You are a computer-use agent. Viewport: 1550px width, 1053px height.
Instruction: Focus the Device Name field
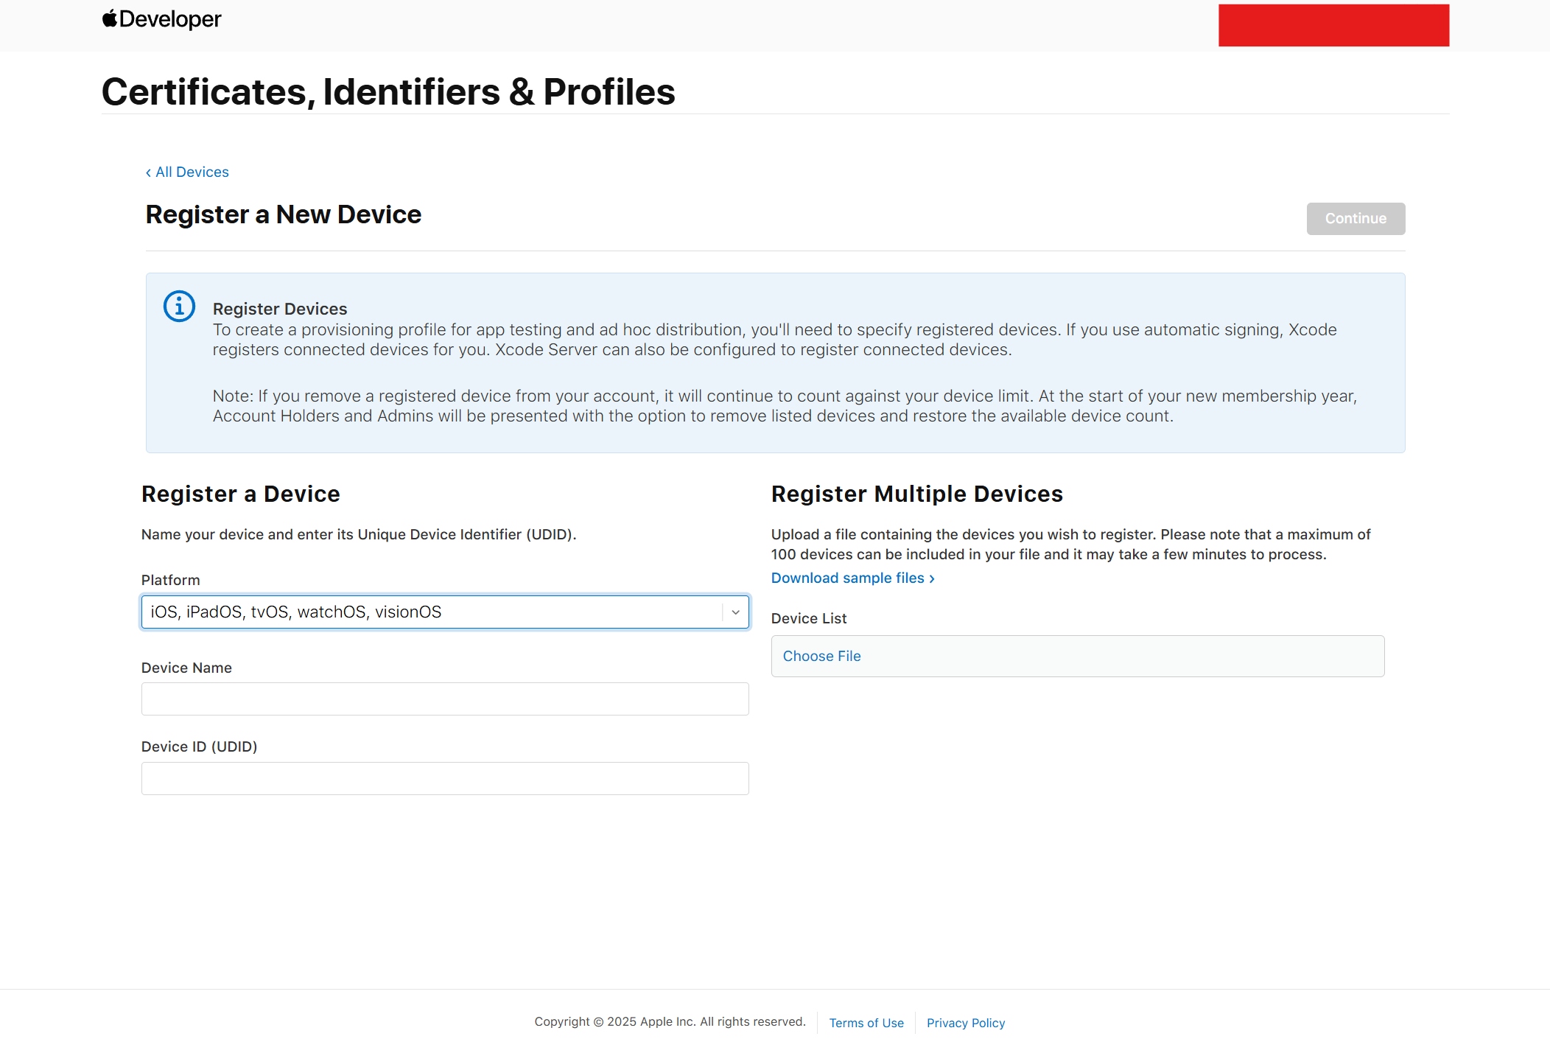445,699
